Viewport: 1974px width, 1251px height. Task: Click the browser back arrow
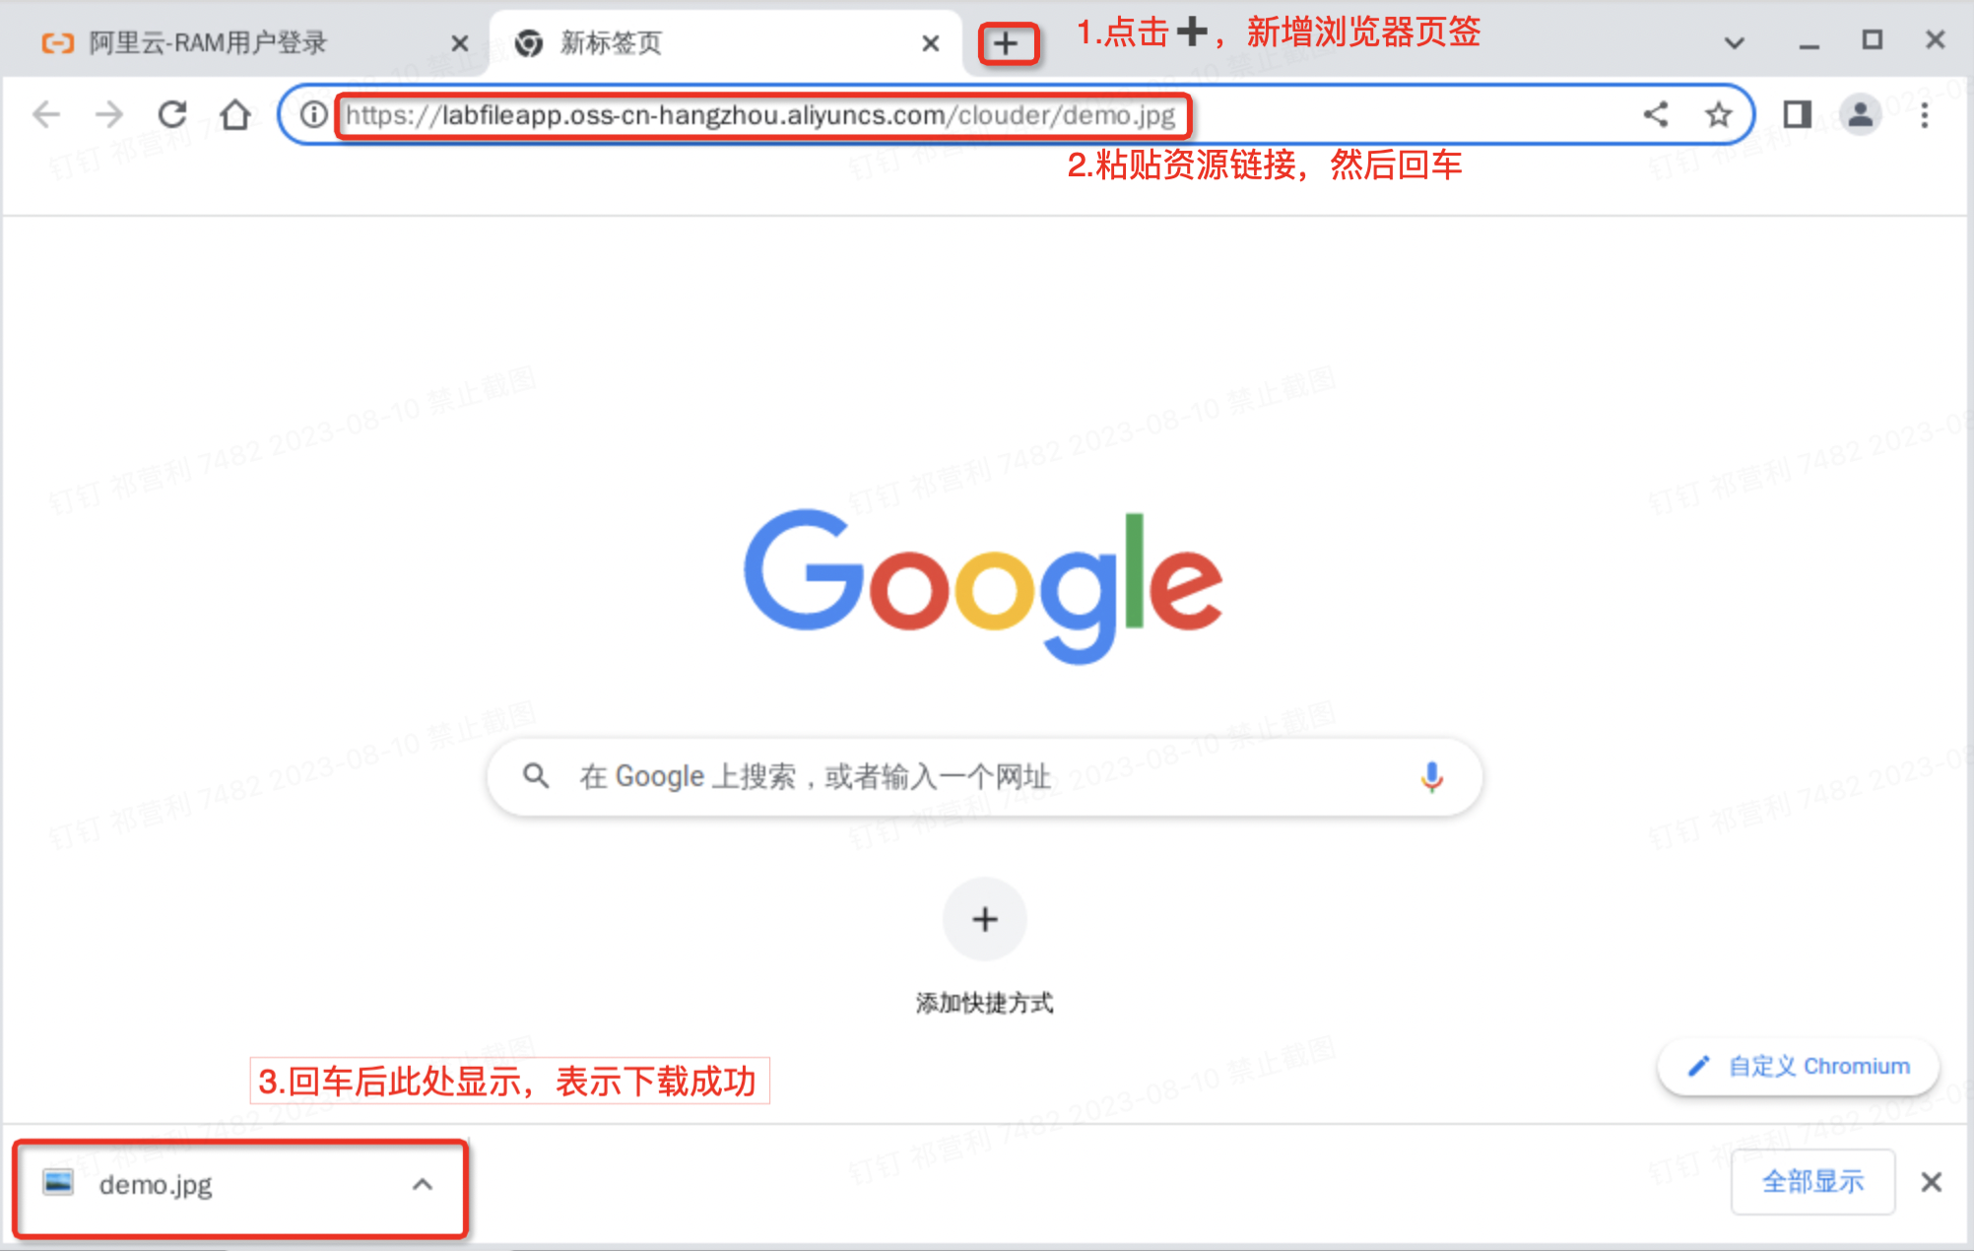(46, 115)
